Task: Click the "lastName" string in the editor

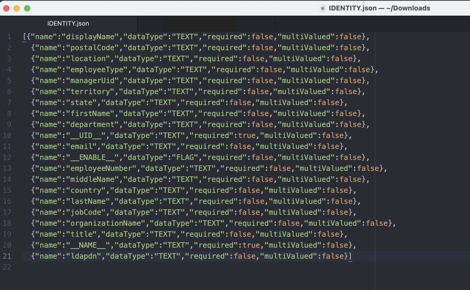Action: [88, 201]
